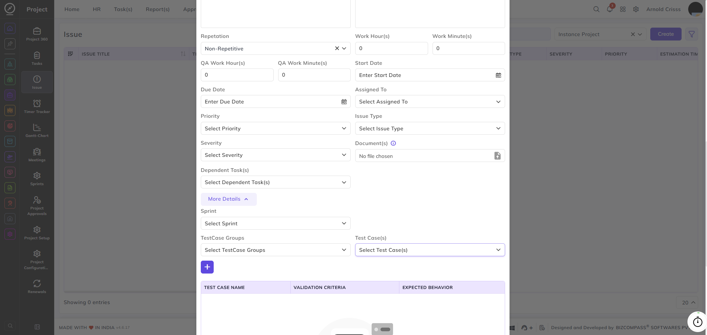Click Document(s) info icon

tap(393, 143)
